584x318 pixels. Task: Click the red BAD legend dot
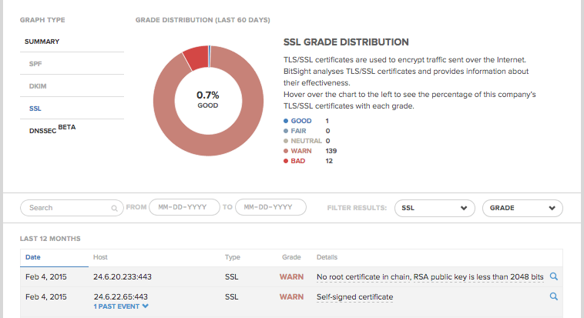coord(286,161)
